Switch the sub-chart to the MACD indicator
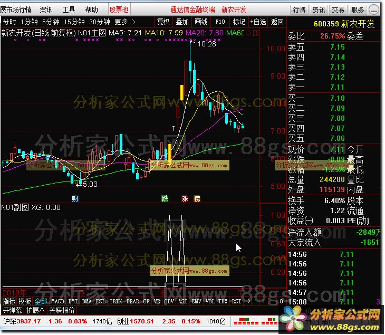The width and height of the screenshot is (385, 335). 57,301
